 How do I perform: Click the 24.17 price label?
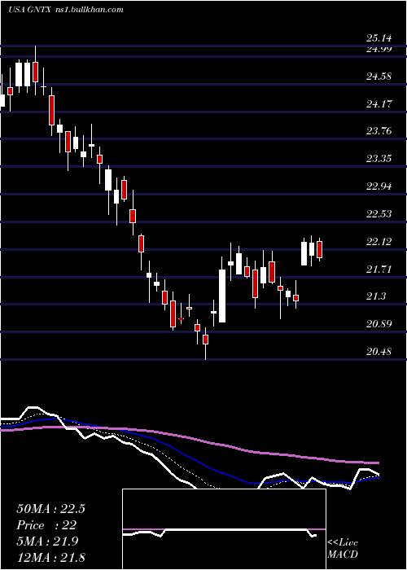coord(379,104)
